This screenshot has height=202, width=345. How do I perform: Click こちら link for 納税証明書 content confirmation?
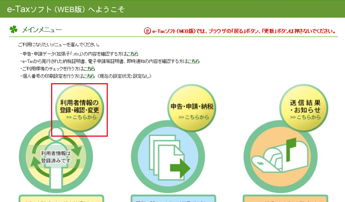coord(194,61)
